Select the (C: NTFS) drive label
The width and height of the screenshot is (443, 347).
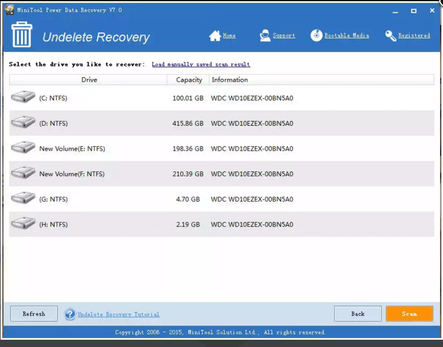(x=53, y=98)
